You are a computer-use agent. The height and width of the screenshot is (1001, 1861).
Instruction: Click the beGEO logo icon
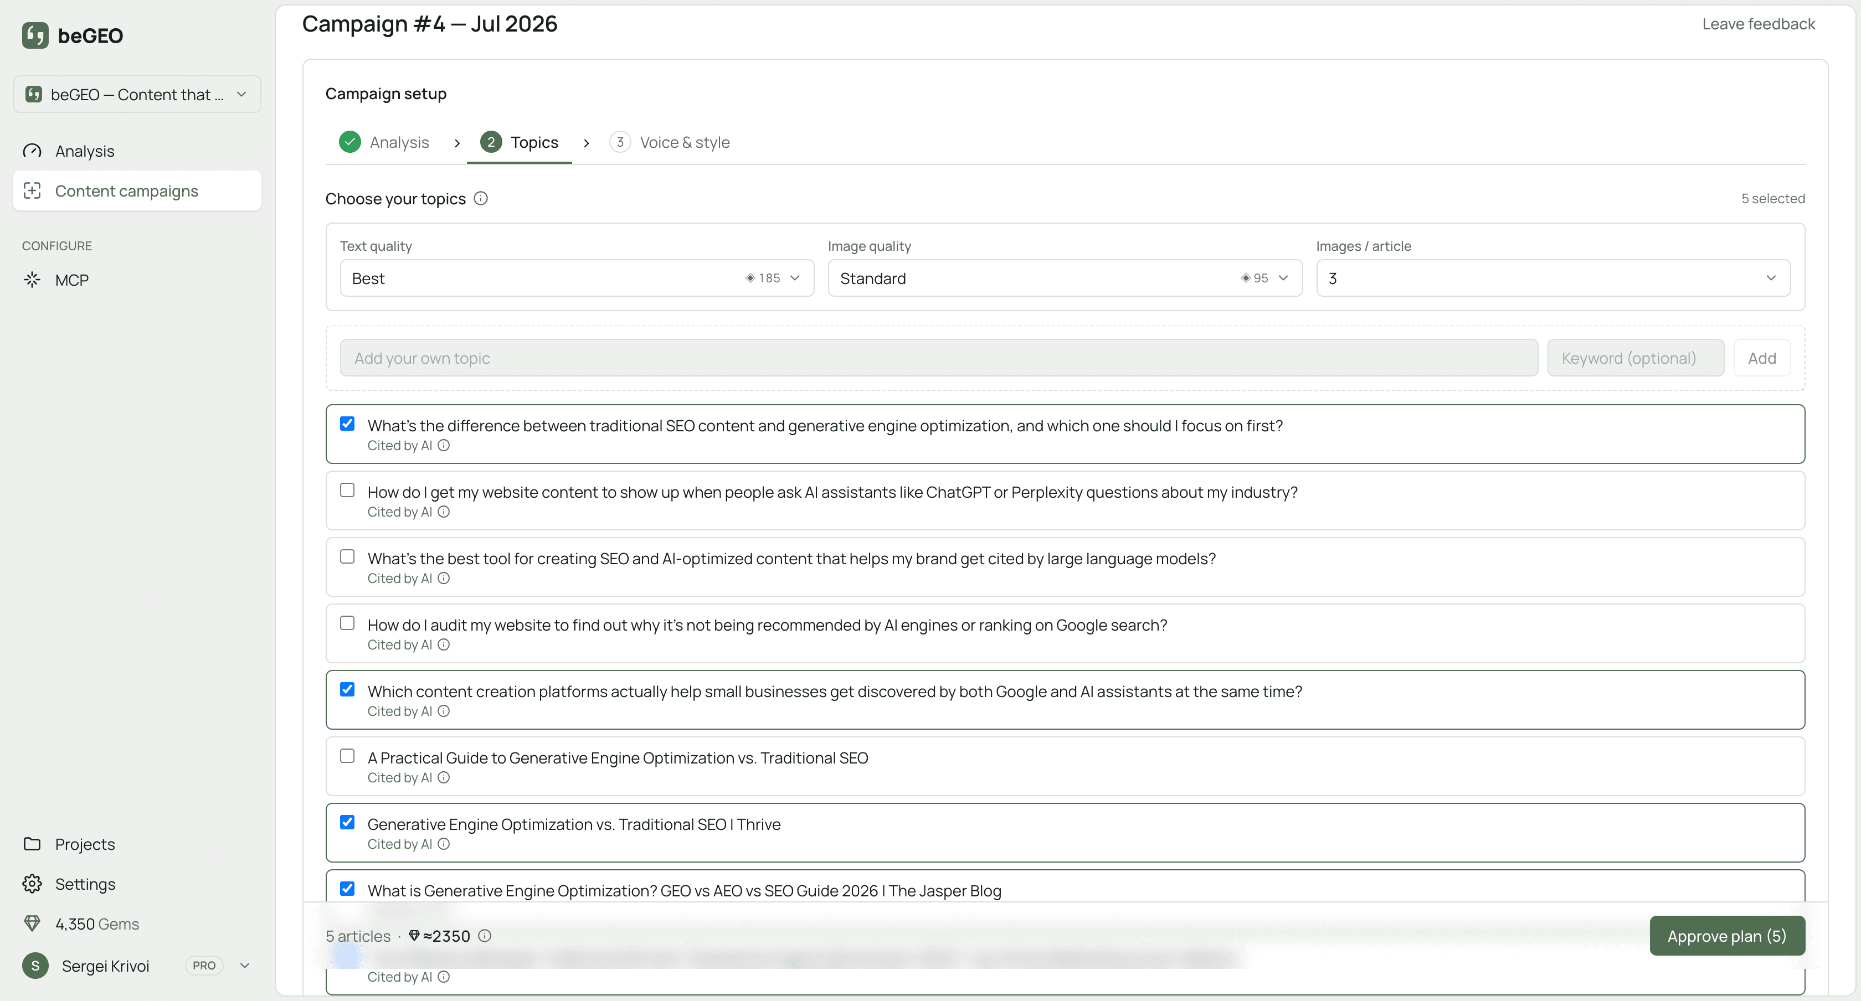[35, 35]
